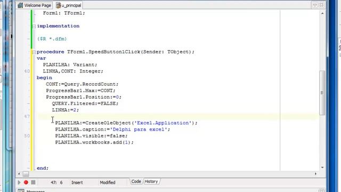Click line number 50 in the gutter
Viewport: 341px width, 192px height.
[x=27, y=136]
